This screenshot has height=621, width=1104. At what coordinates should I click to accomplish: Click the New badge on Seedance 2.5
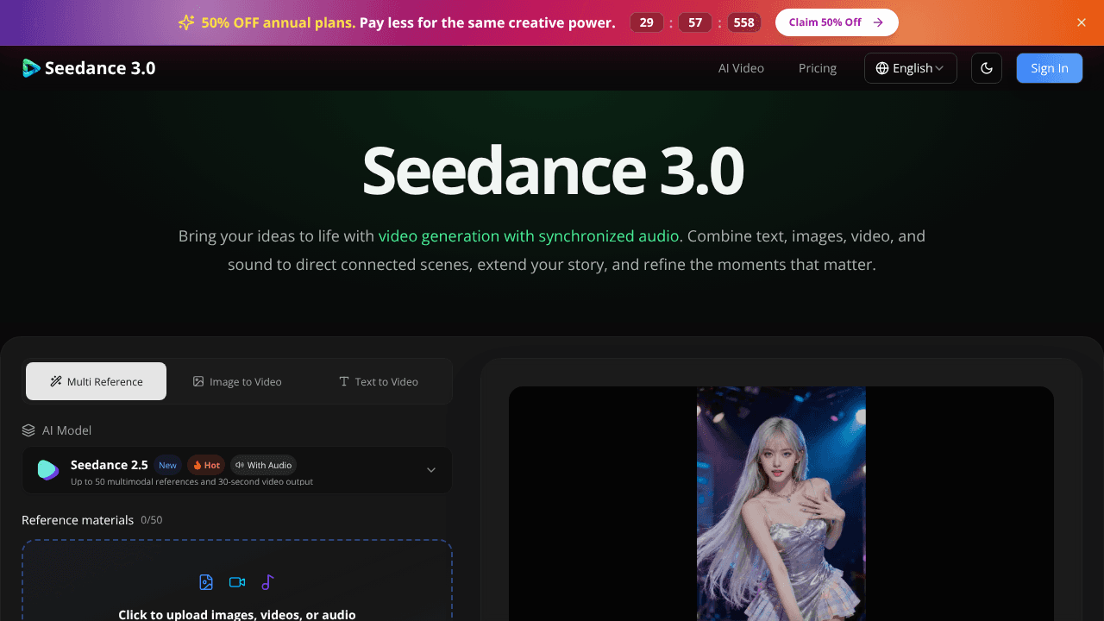(x=167, y=465)
